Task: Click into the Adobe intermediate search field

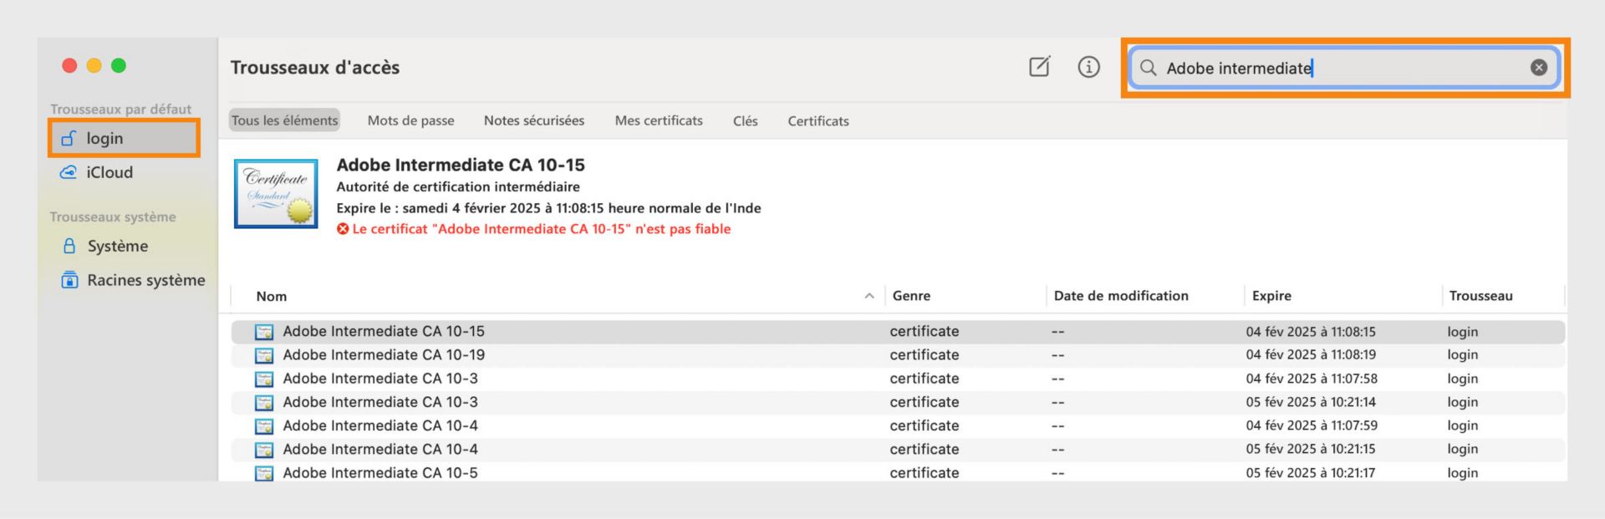Action: point(1344,68)
